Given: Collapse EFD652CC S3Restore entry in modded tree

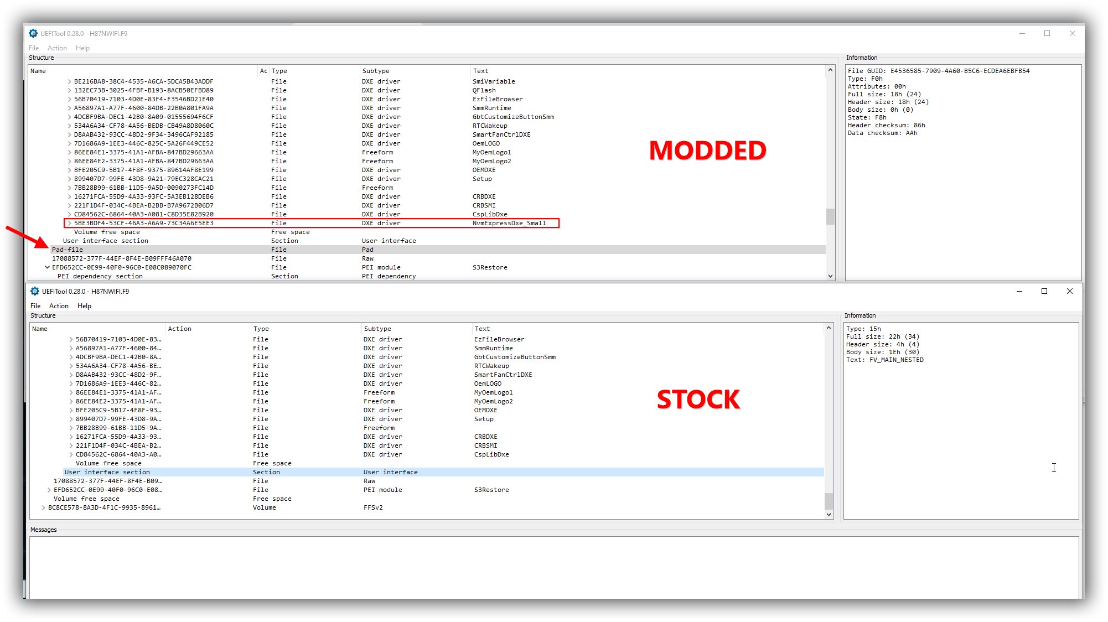Looking at the screenshot, I should [x=47, y=267].
